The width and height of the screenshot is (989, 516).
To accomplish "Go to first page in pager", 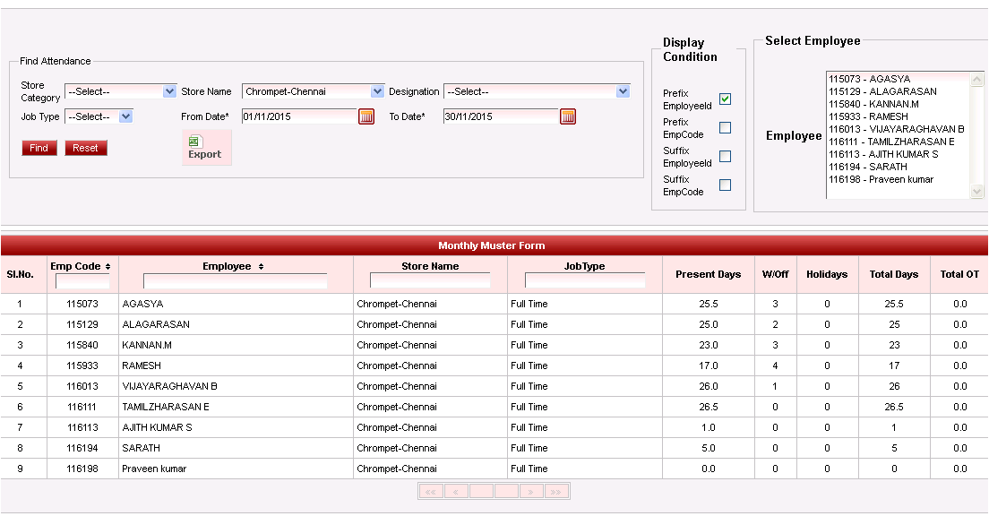I will coord(431,492).
